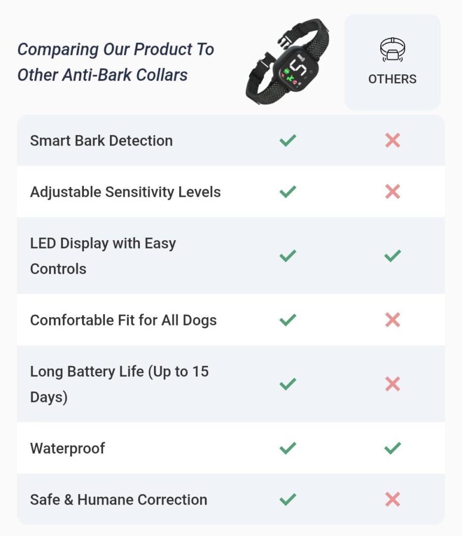Image resolution: width=462 pixels, height=536 pixels.
Task: Select the Smart Bark Detection label
Action: (x=101, y=140)
